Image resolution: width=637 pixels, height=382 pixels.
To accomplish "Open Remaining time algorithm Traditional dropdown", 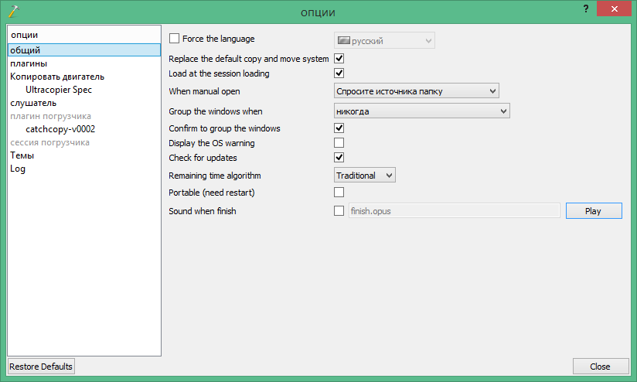I will point(364,176).
